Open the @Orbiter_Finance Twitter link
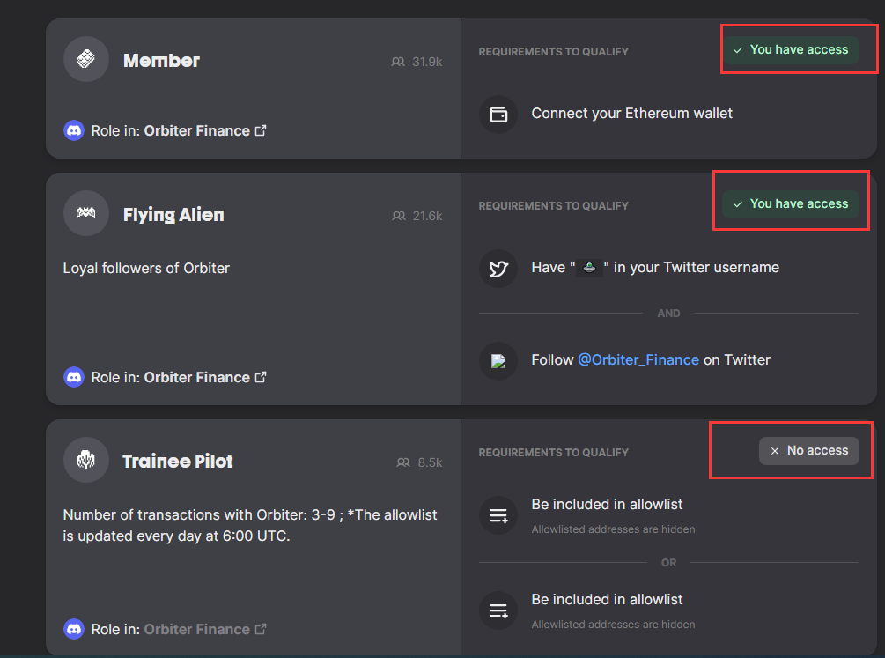Image resolution: width=885 pixels, height=658 pixels. (x=638, y=359)
